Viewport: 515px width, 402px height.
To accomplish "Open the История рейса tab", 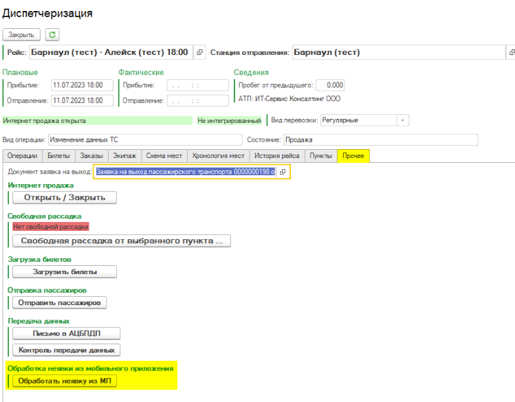I will (x=277, y=156).
